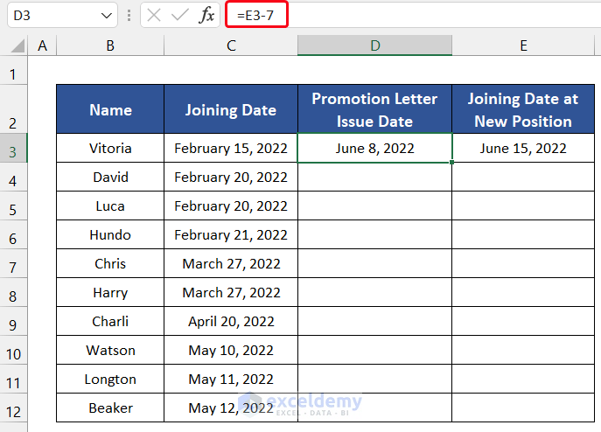Click the Joining Date header cell
This screenshot has width=601, height=432.
pyautogui.click(x=231, y=109)
